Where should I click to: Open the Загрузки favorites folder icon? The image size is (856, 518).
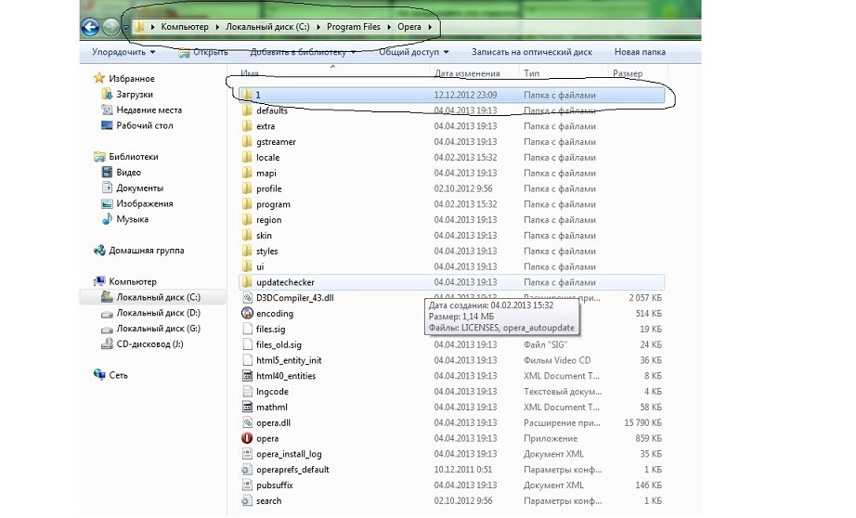coord(107,94)
